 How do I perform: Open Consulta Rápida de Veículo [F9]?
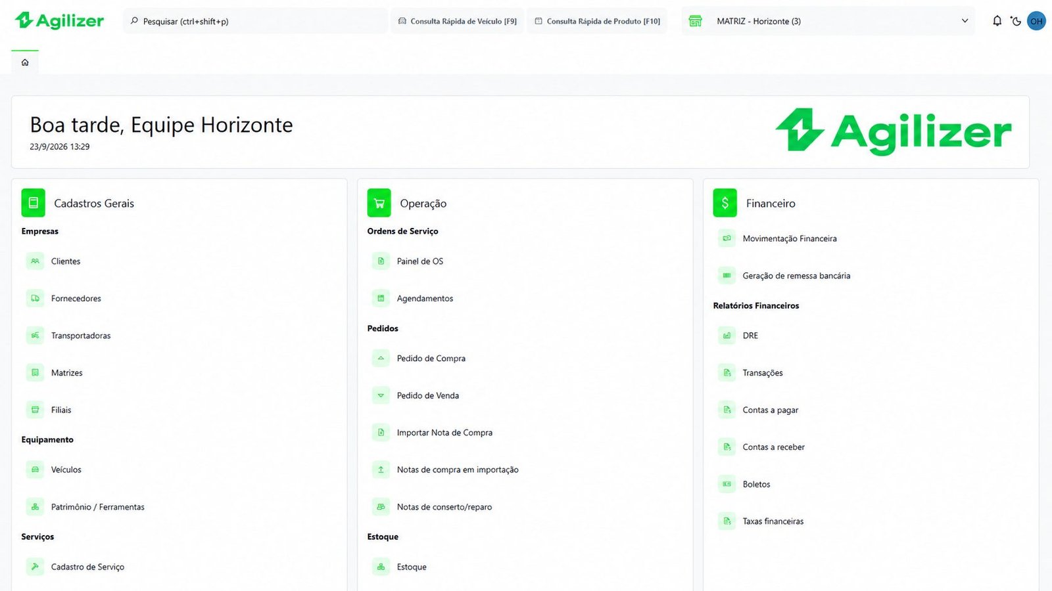tap(458, 21)
